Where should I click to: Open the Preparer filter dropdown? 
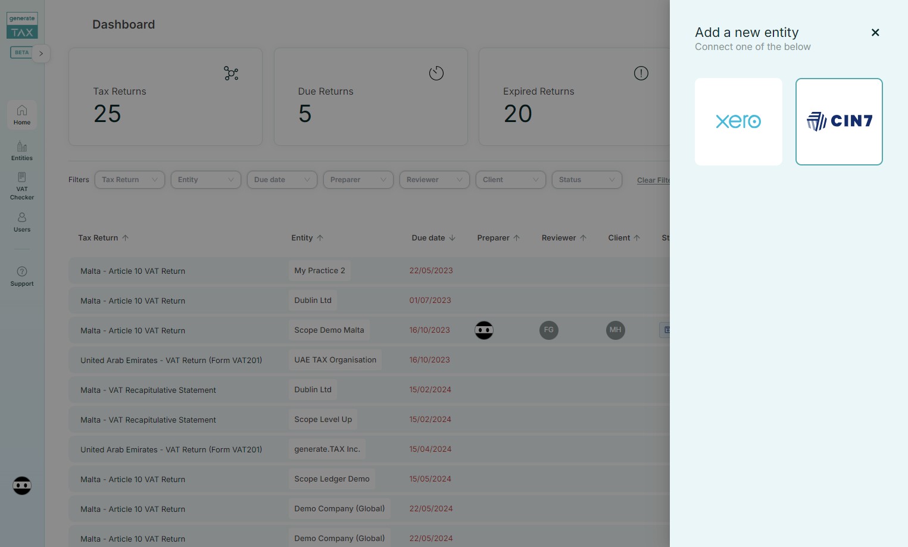(x=358, y=180)
